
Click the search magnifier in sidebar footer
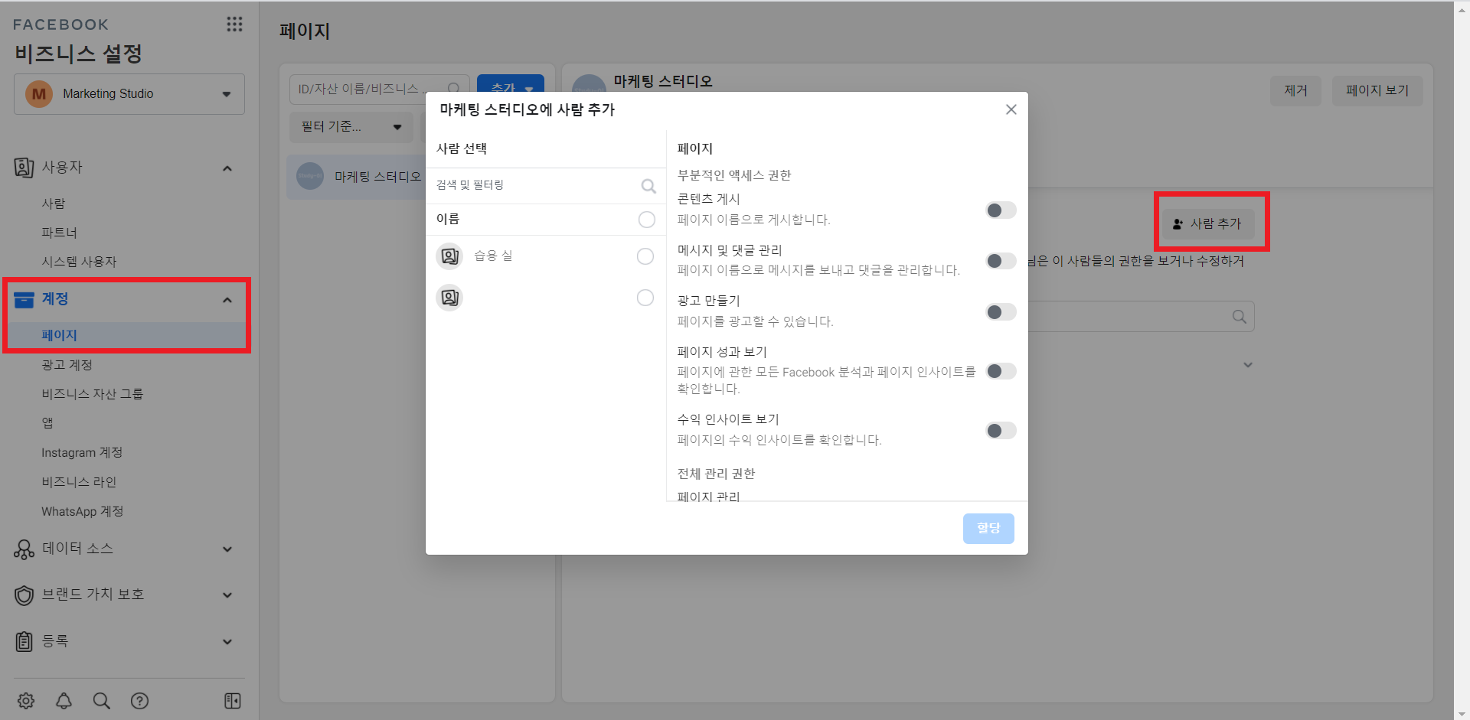coord(101,701)
